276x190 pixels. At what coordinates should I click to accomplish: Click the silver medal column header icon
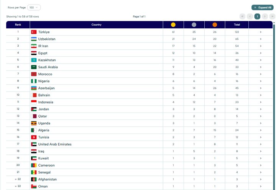(x=194, y=25)
